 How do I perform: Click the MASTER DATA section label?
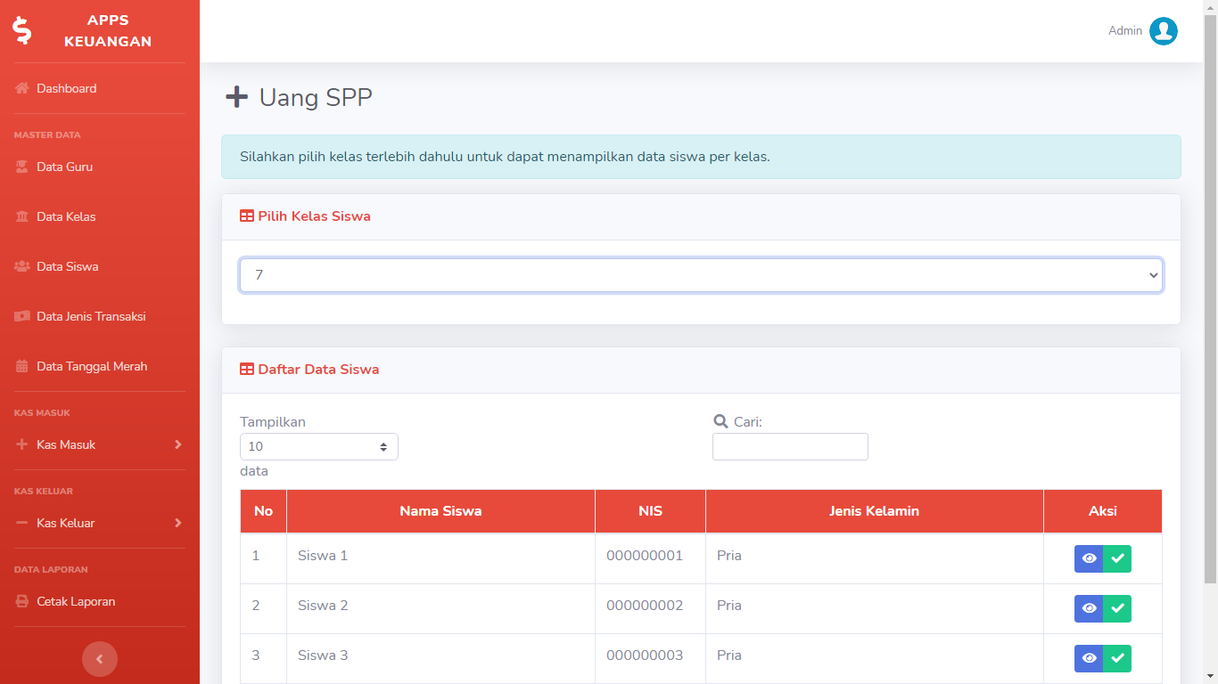coord(47,135)
